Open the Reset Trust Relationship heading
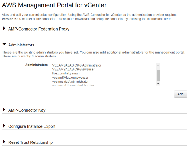 pos(30,142)
